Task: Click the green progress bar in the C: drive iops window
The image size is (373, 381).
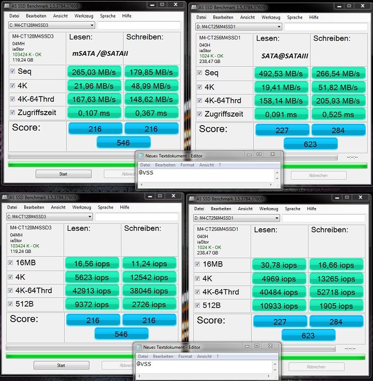Action: pos(70,356)
